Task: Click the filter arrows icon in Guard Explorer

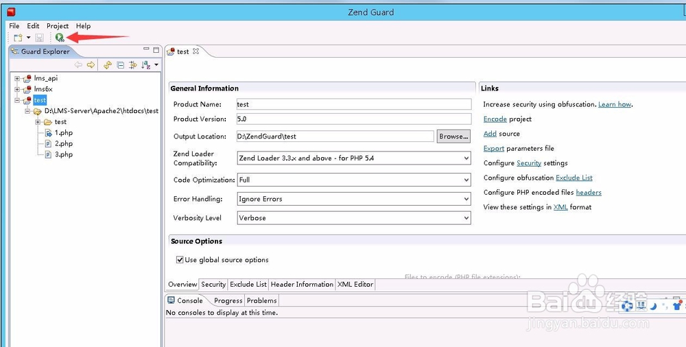Action: (x=132, y=65)
